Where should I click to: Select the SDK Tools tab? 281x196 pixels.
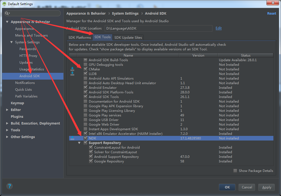tap(103, 37)
